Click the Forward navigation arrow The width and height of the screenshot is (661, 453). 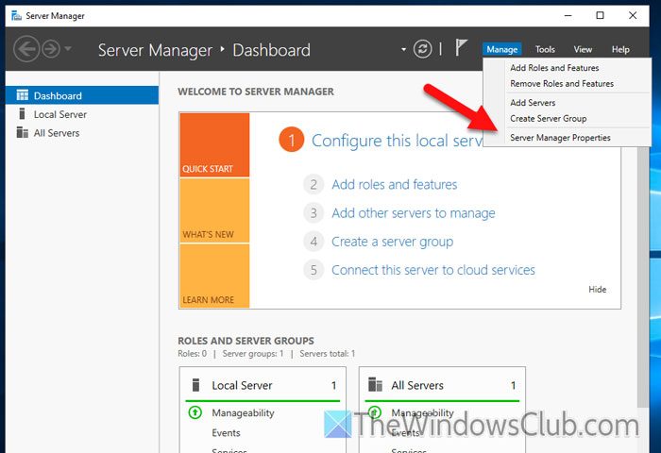point(51,49)
